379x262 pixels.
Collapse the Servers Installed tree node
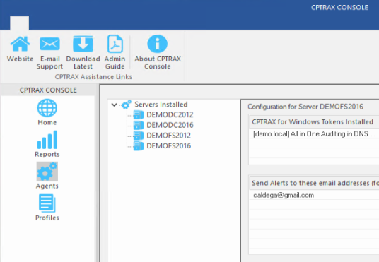coord(114,105)
